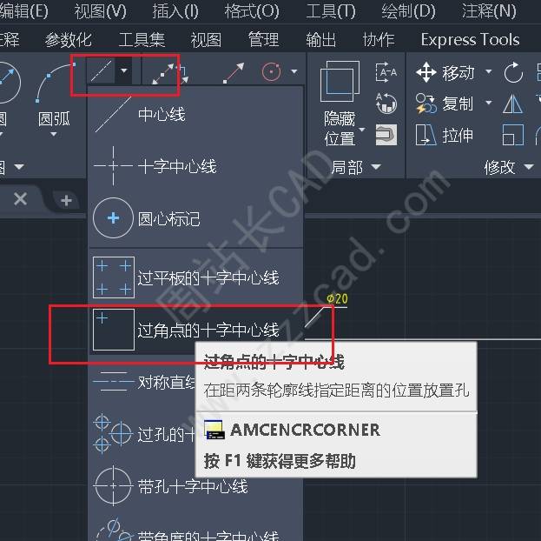541x541 pixels.
Task: Click the 移动 move tool icon
Action: (x=426, y=72)
